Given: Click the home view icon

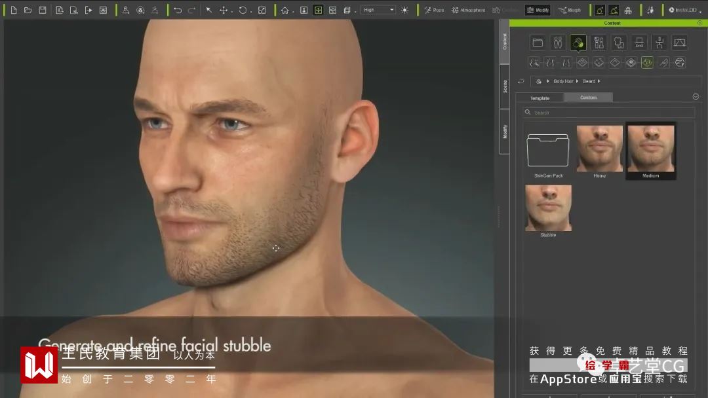Looking at the screenshot, I should click(285, 10).
